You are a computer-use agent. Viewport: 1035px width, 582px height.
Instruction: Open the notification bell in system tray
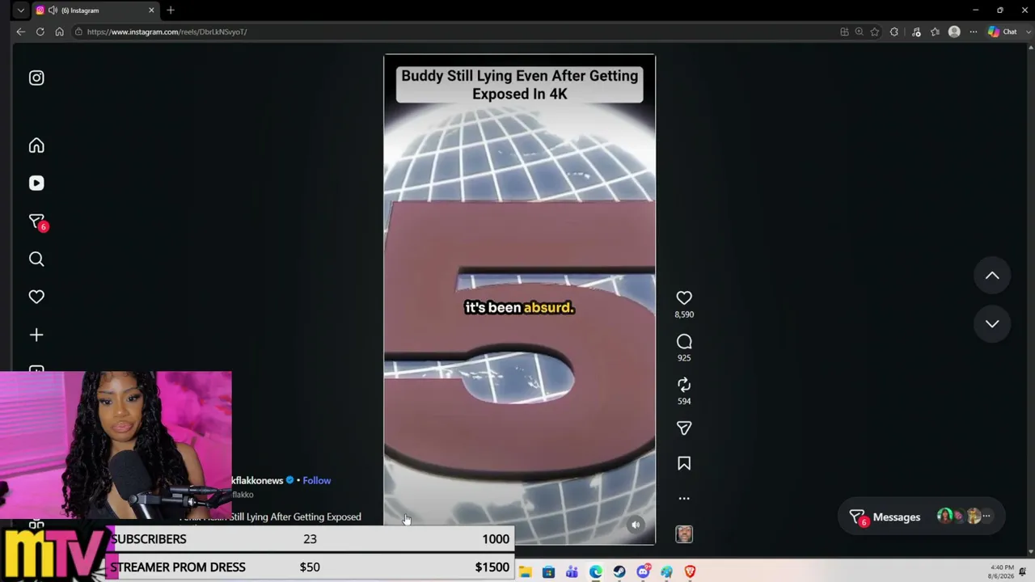pos(1024,572)
